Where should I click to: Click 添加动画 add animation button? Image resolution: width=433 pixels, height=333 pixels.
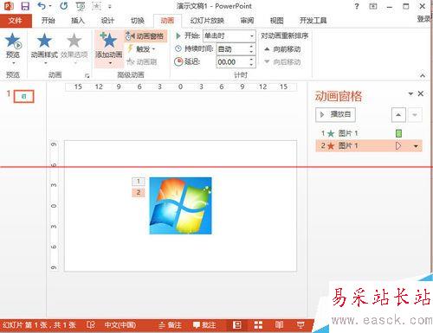tap(109, 48)
